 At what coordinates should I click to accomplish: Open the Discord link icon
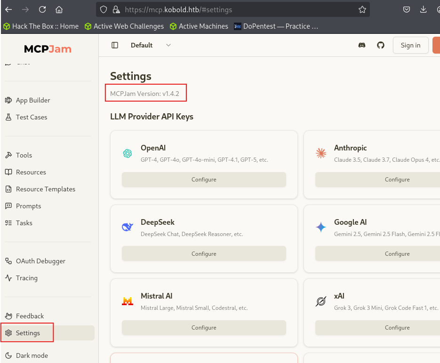tap(362, 45)
